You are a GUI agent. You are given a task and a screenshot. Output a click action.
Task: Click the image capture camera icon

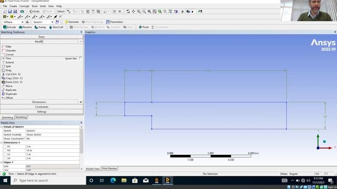[22, 12]
